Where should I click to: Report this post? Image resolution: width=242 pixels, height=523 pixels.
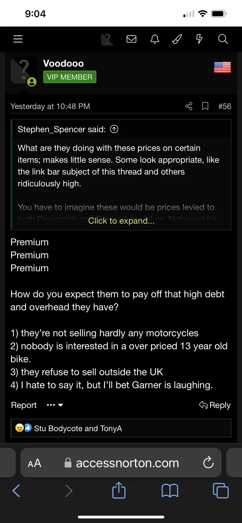click(24, 405)
